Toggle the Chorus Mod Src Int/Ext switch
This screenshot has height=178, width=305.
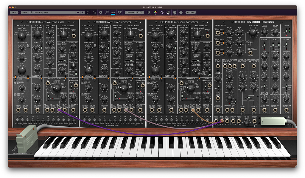click(x=264, y=87)
